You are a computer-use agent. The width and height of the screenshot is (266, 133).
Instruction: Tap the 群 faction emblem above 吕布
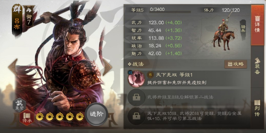click(x=17, y=9)
